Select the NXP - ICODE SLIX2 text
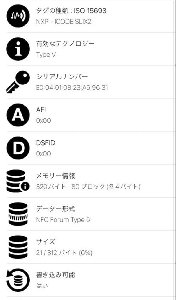 (x=64, y=21)
